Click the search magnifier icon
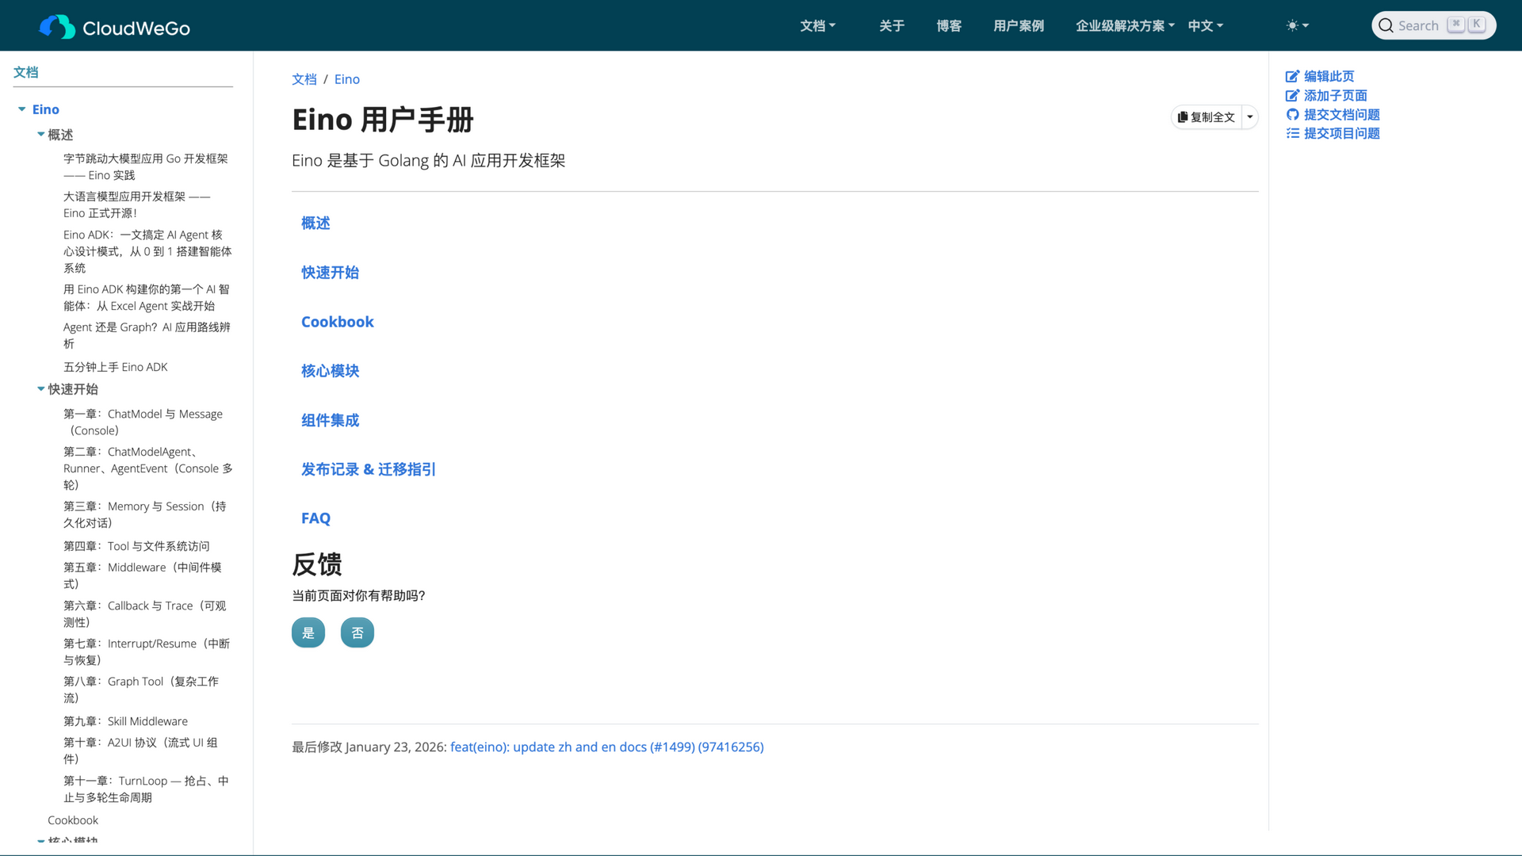The image size is (1522, 856). click(1386, 26)
